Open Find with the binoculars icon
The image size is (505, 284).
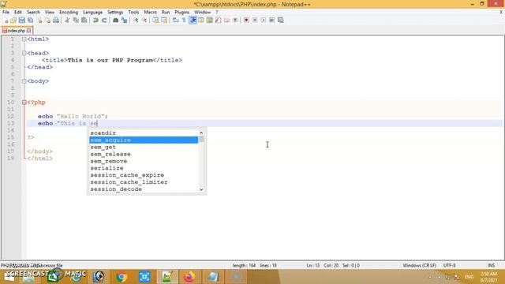click(115, 20)
